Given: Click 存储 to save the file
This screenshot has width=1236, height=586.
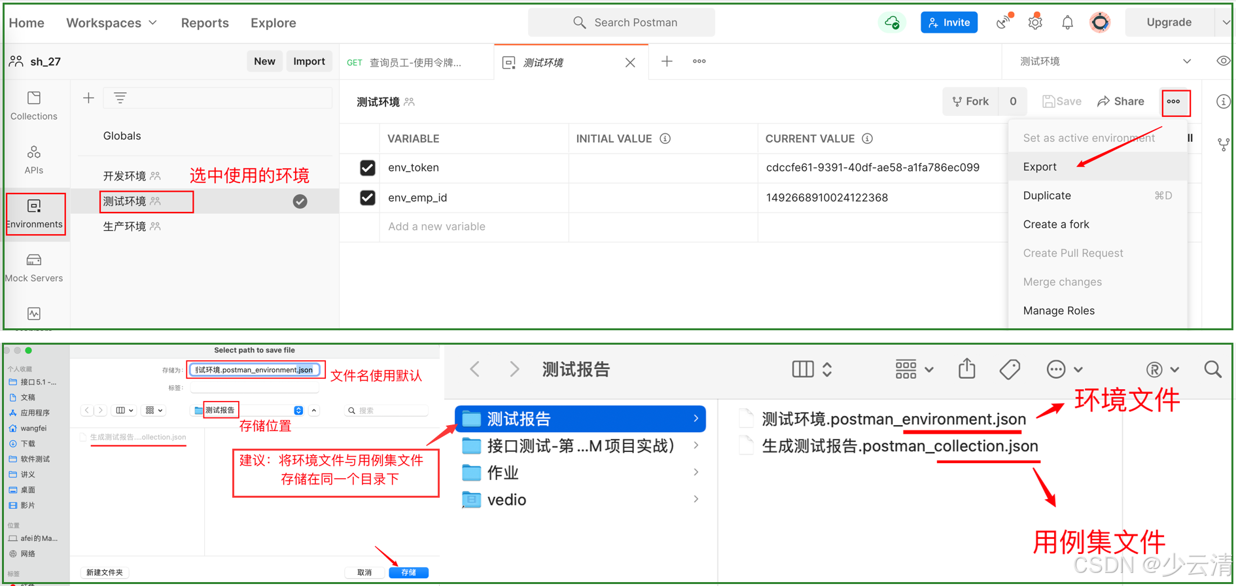Looking at the screenshot, I should click(x=408, y=572).
